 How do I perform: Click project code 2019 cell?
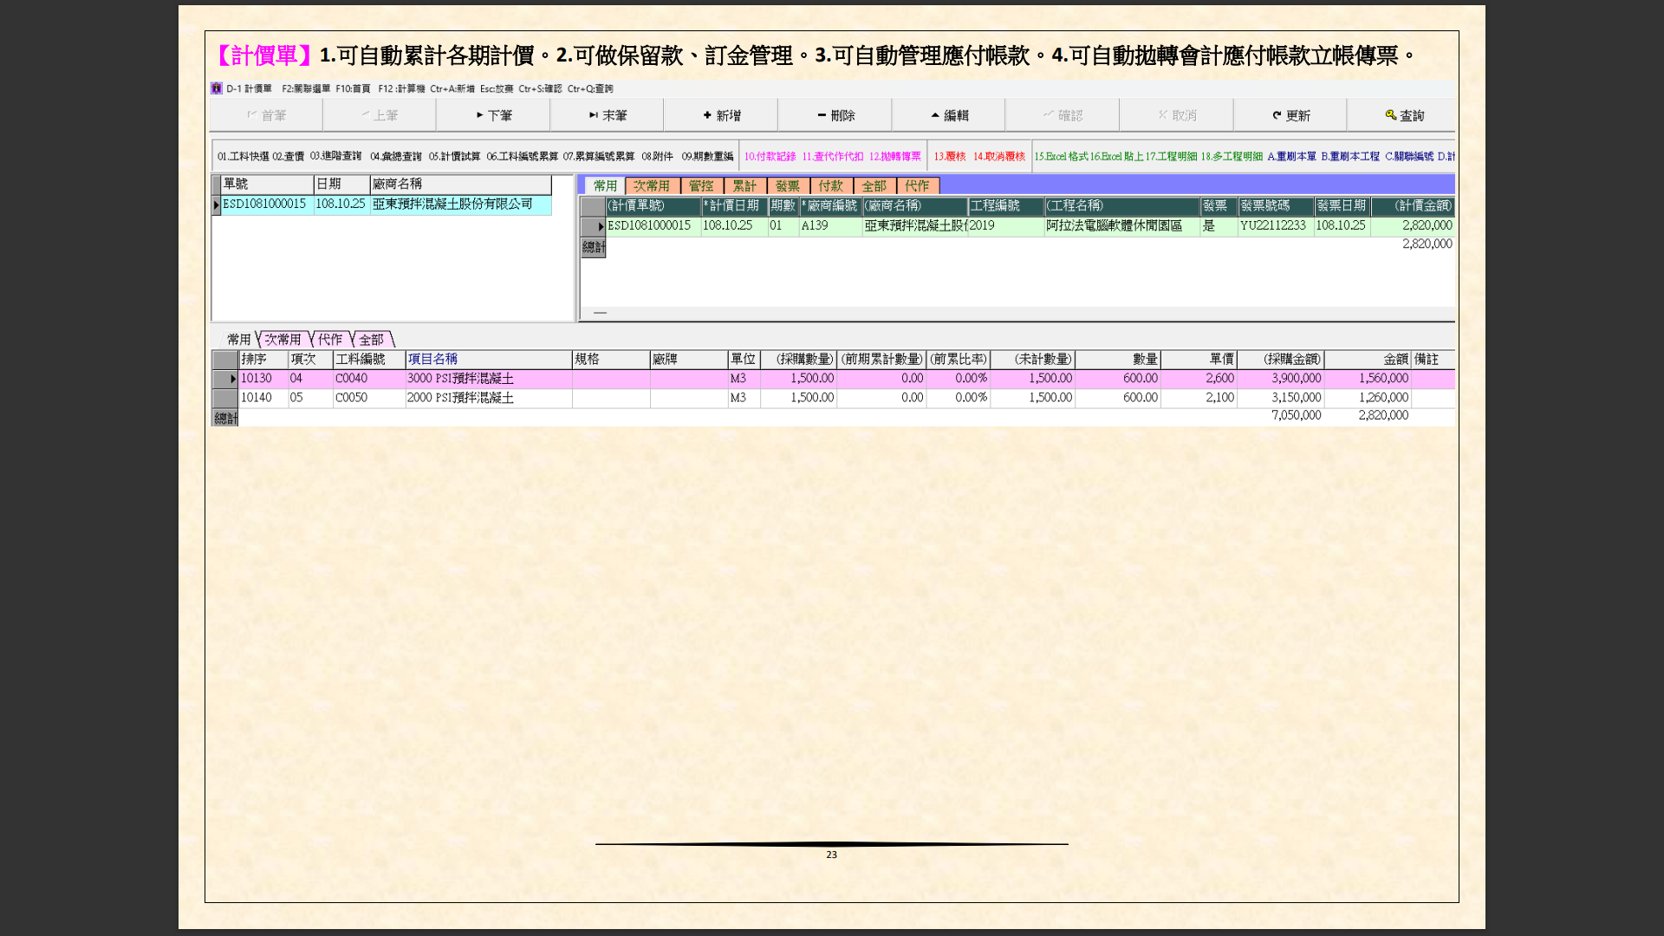(x=1005, y=226)
